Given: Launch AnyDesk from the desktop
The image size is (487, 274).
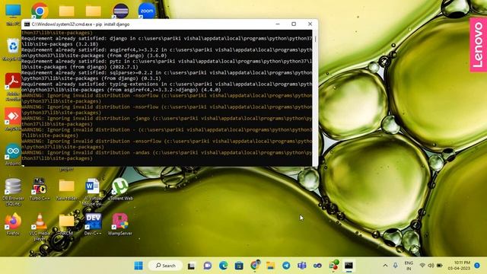Looking at the screenshot, I should (x=13, y=119).
